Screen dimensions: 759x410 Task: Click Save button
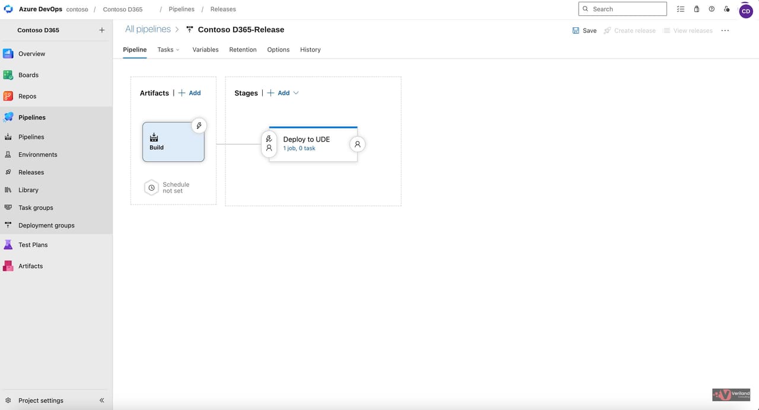(x=584, y=31)
